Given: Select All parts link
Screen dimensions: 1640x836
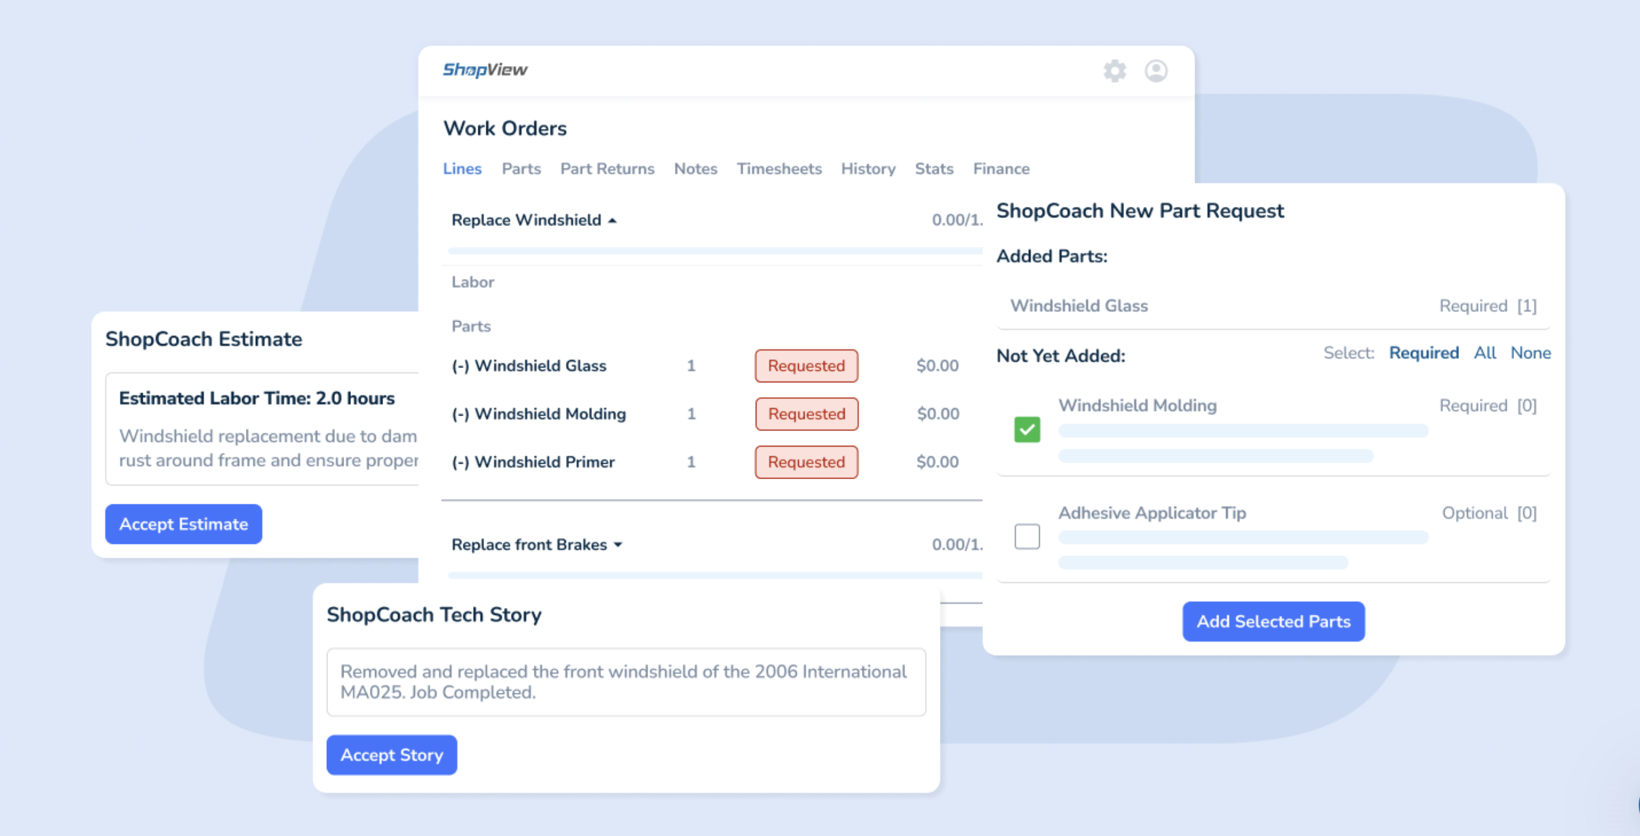Looking at the screenshot, I should [x=1485, y=353].
